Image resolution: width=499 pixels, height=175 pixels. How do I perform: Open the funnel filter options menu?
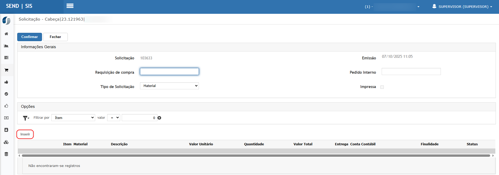(x=26, y=118)
